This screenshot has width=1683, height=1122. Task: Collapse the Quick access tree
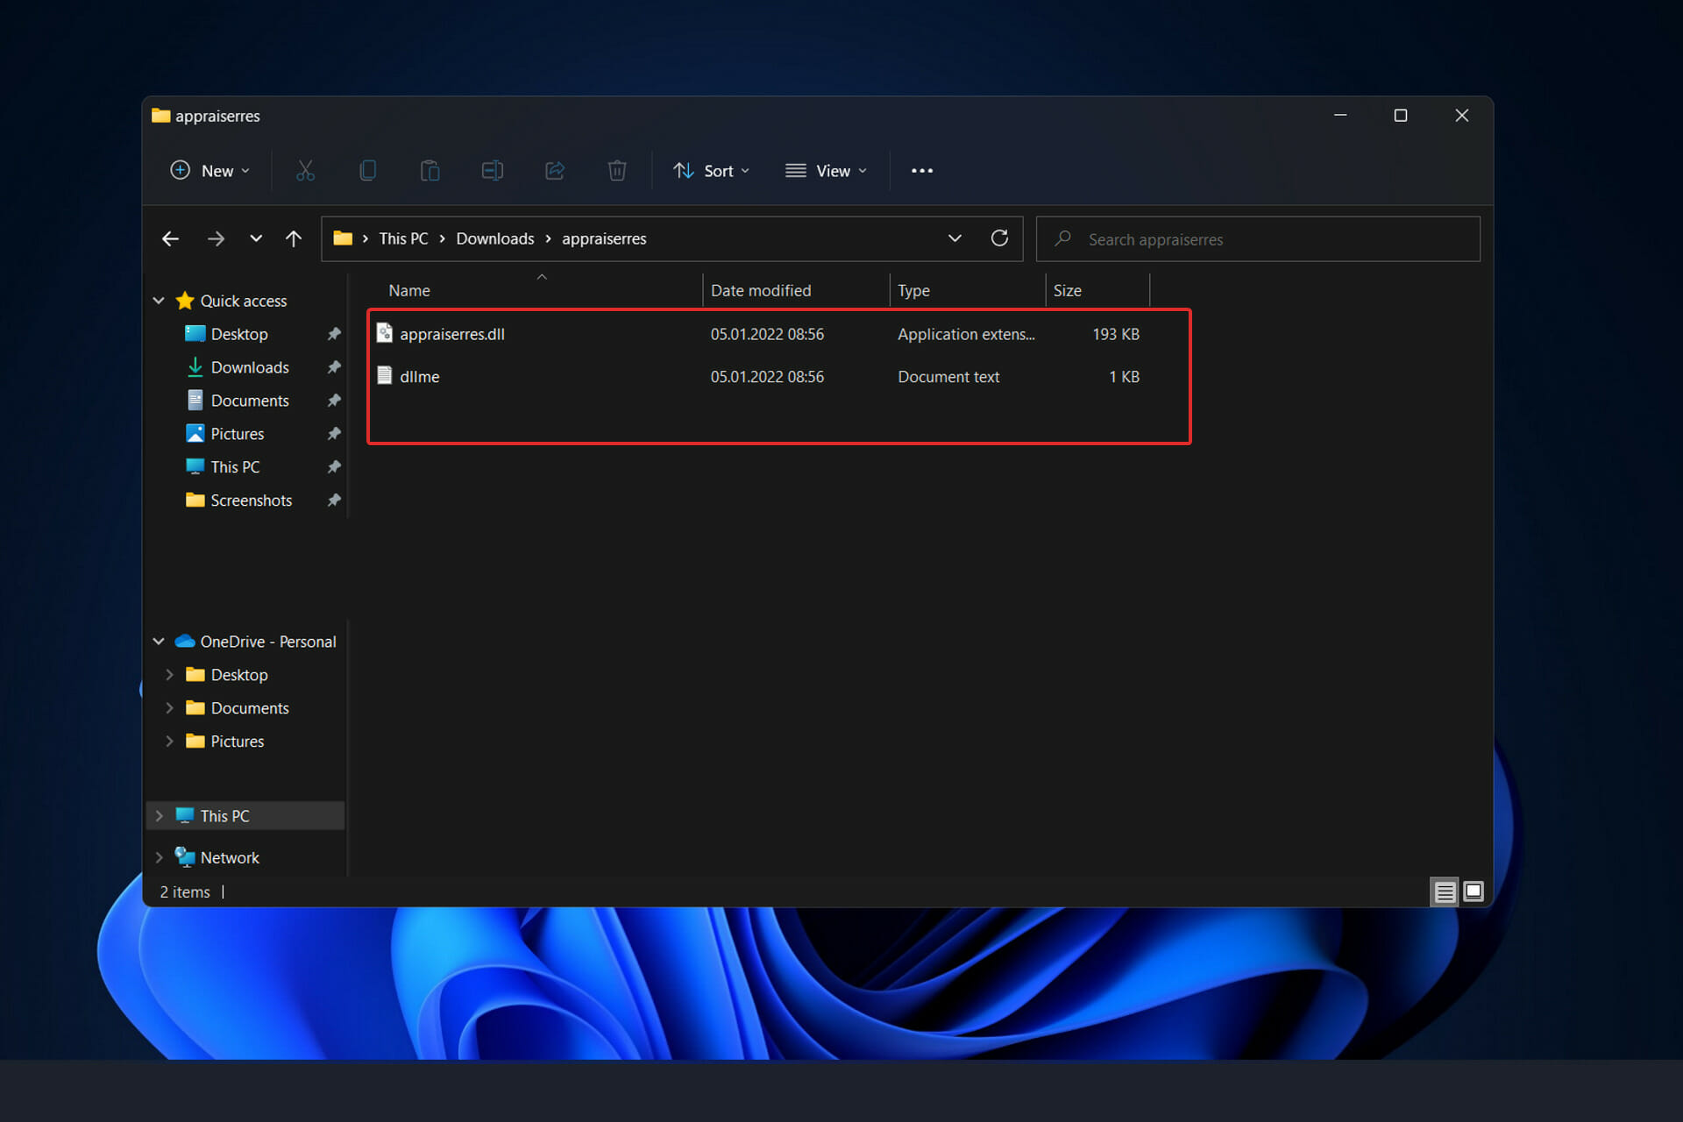(x=159, y=301)
